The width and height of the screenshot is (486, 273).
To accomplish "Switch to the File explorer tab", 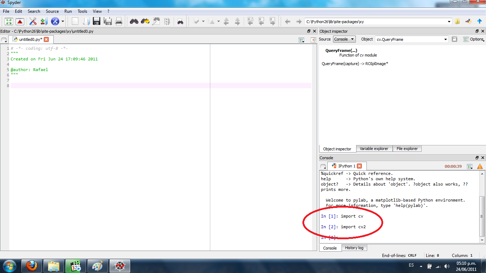I will click(407, 149).
